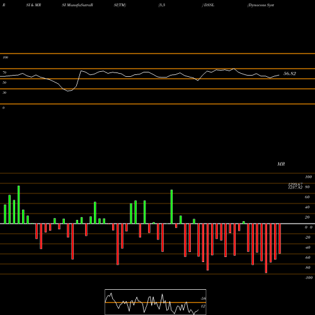Click the "SI MunafaSutraR" header text

click(77, 5)
